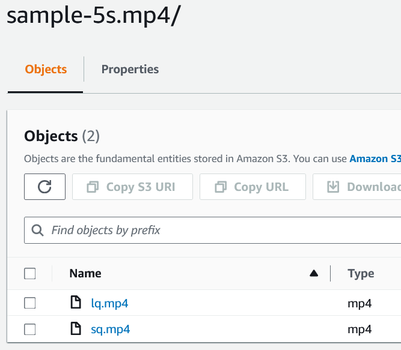Check the box for sq.mp4
Screen dimensions: 401x350
(30, 329)
